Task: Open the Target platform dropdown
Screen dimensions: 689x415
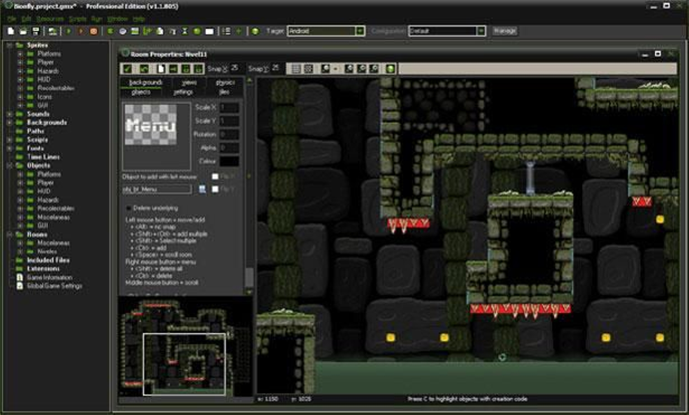Action: click(x=360, y=31)
